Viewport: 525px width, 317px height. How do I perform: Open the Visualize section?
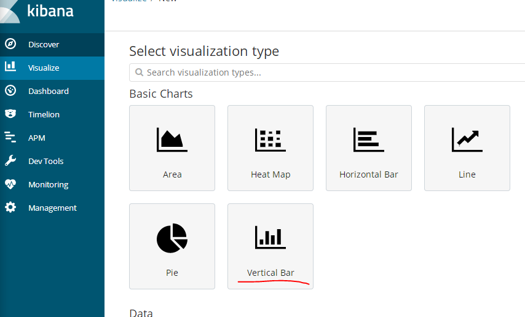tap(52, 68)
